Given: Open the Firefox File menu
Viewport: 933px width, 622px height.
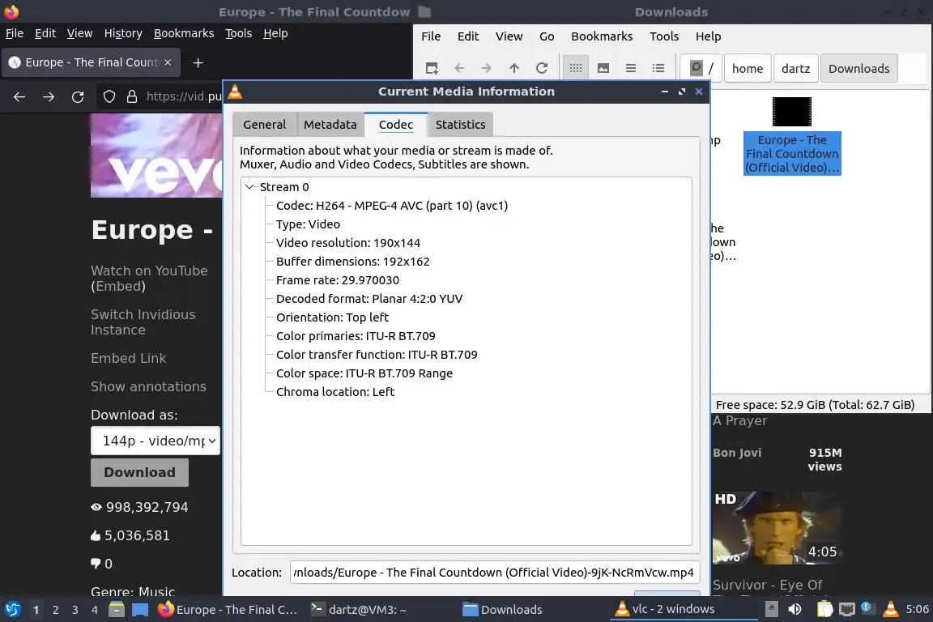Looking at the screenshot, I should point(15,33).
